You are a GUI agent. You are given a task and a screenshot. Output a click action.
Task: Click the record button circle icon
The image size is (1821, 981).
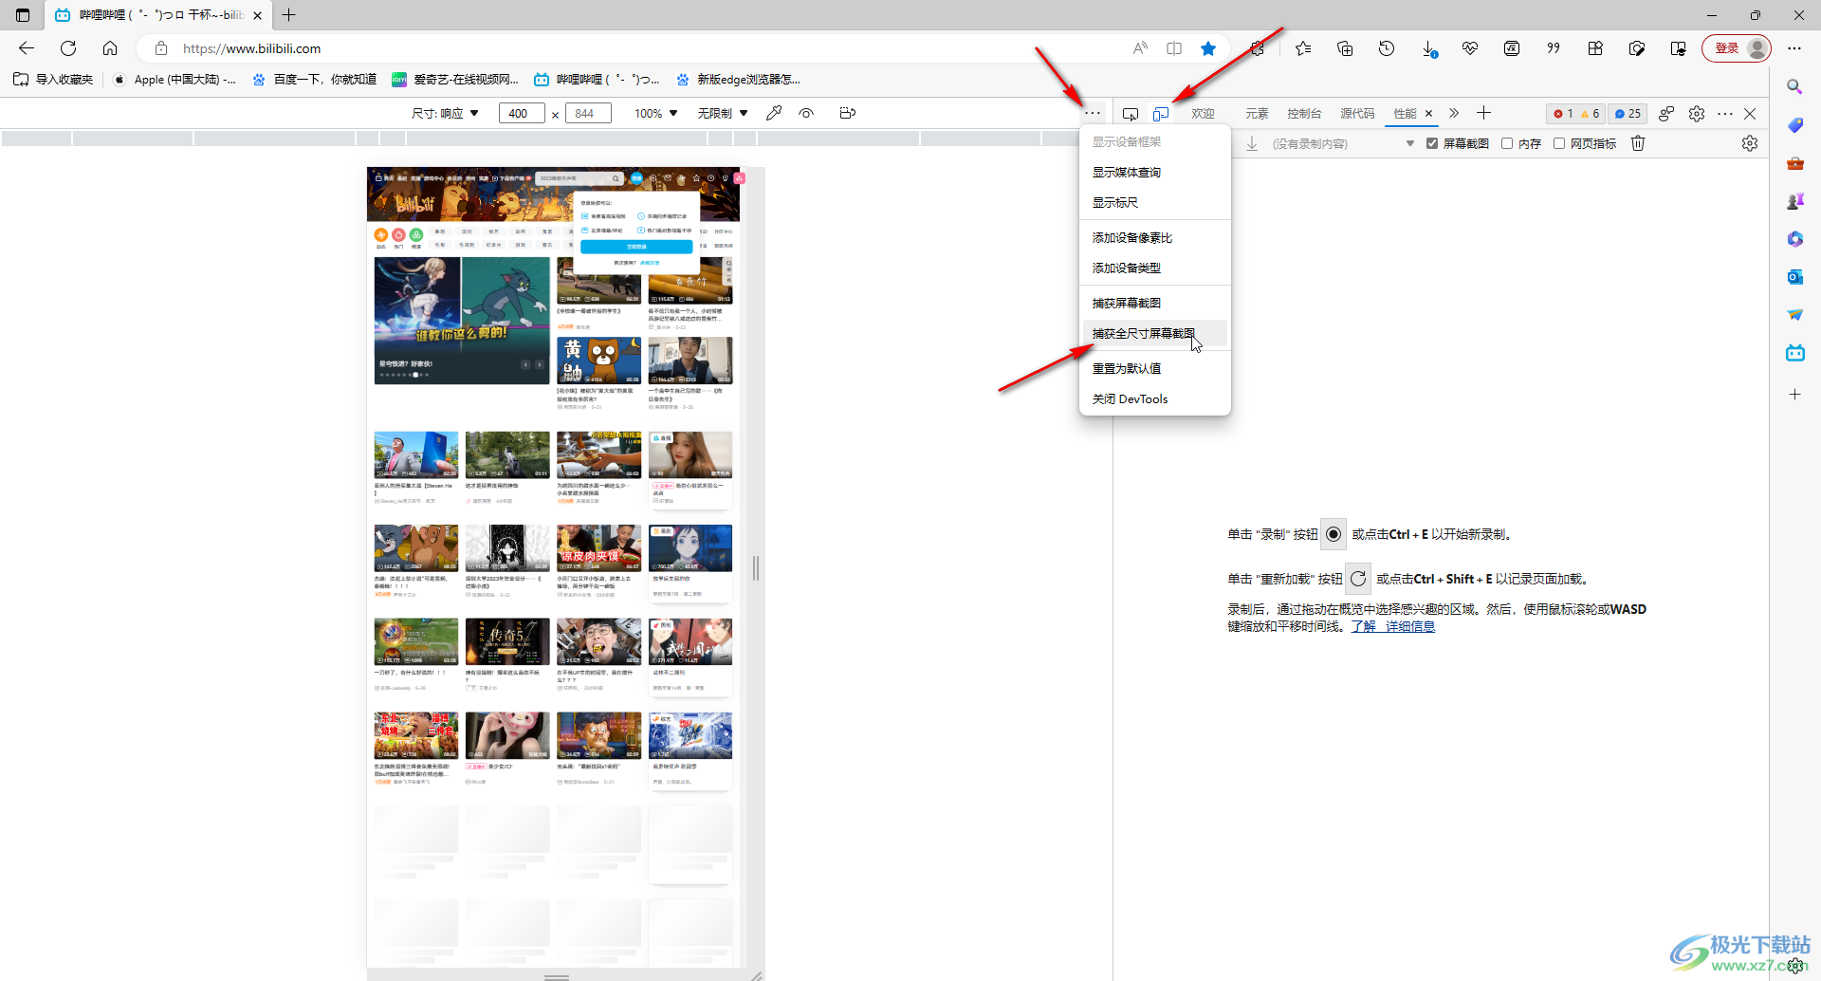(1334, 534)
